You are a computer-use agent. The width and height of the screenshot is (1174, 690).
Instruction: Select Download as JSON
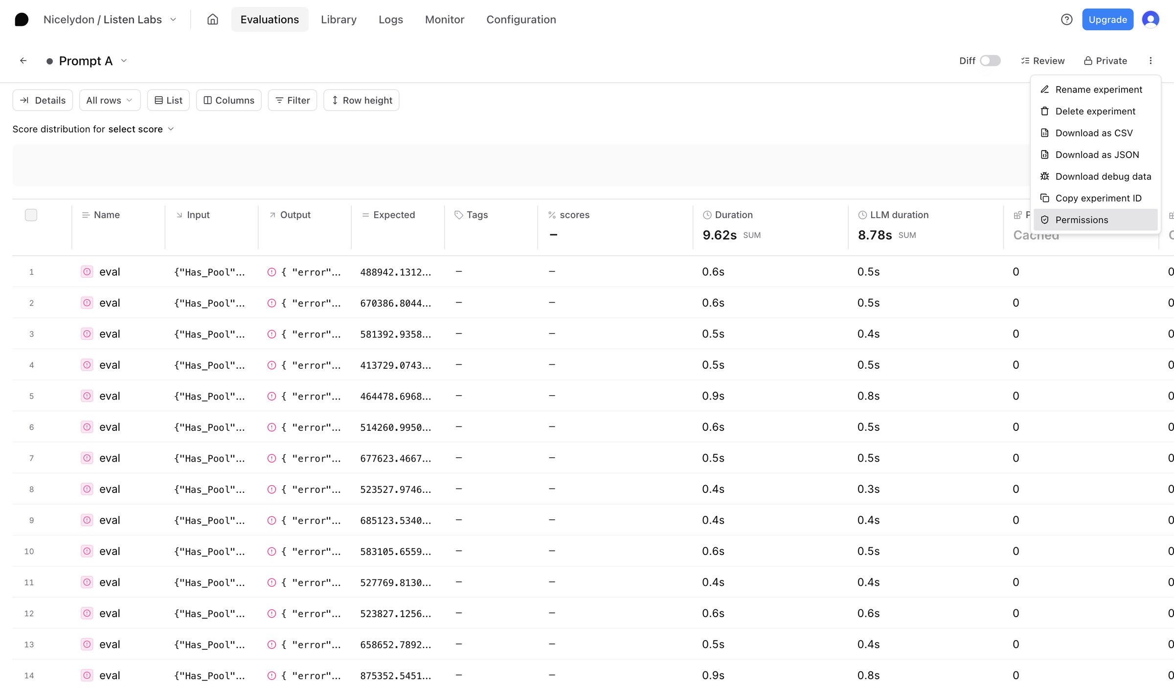(1095, 155)
